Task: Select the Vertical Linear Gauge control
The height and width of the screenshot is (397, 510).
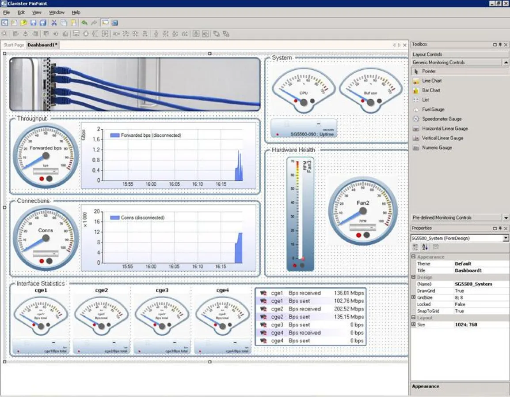Action: (x=442, y=138)
